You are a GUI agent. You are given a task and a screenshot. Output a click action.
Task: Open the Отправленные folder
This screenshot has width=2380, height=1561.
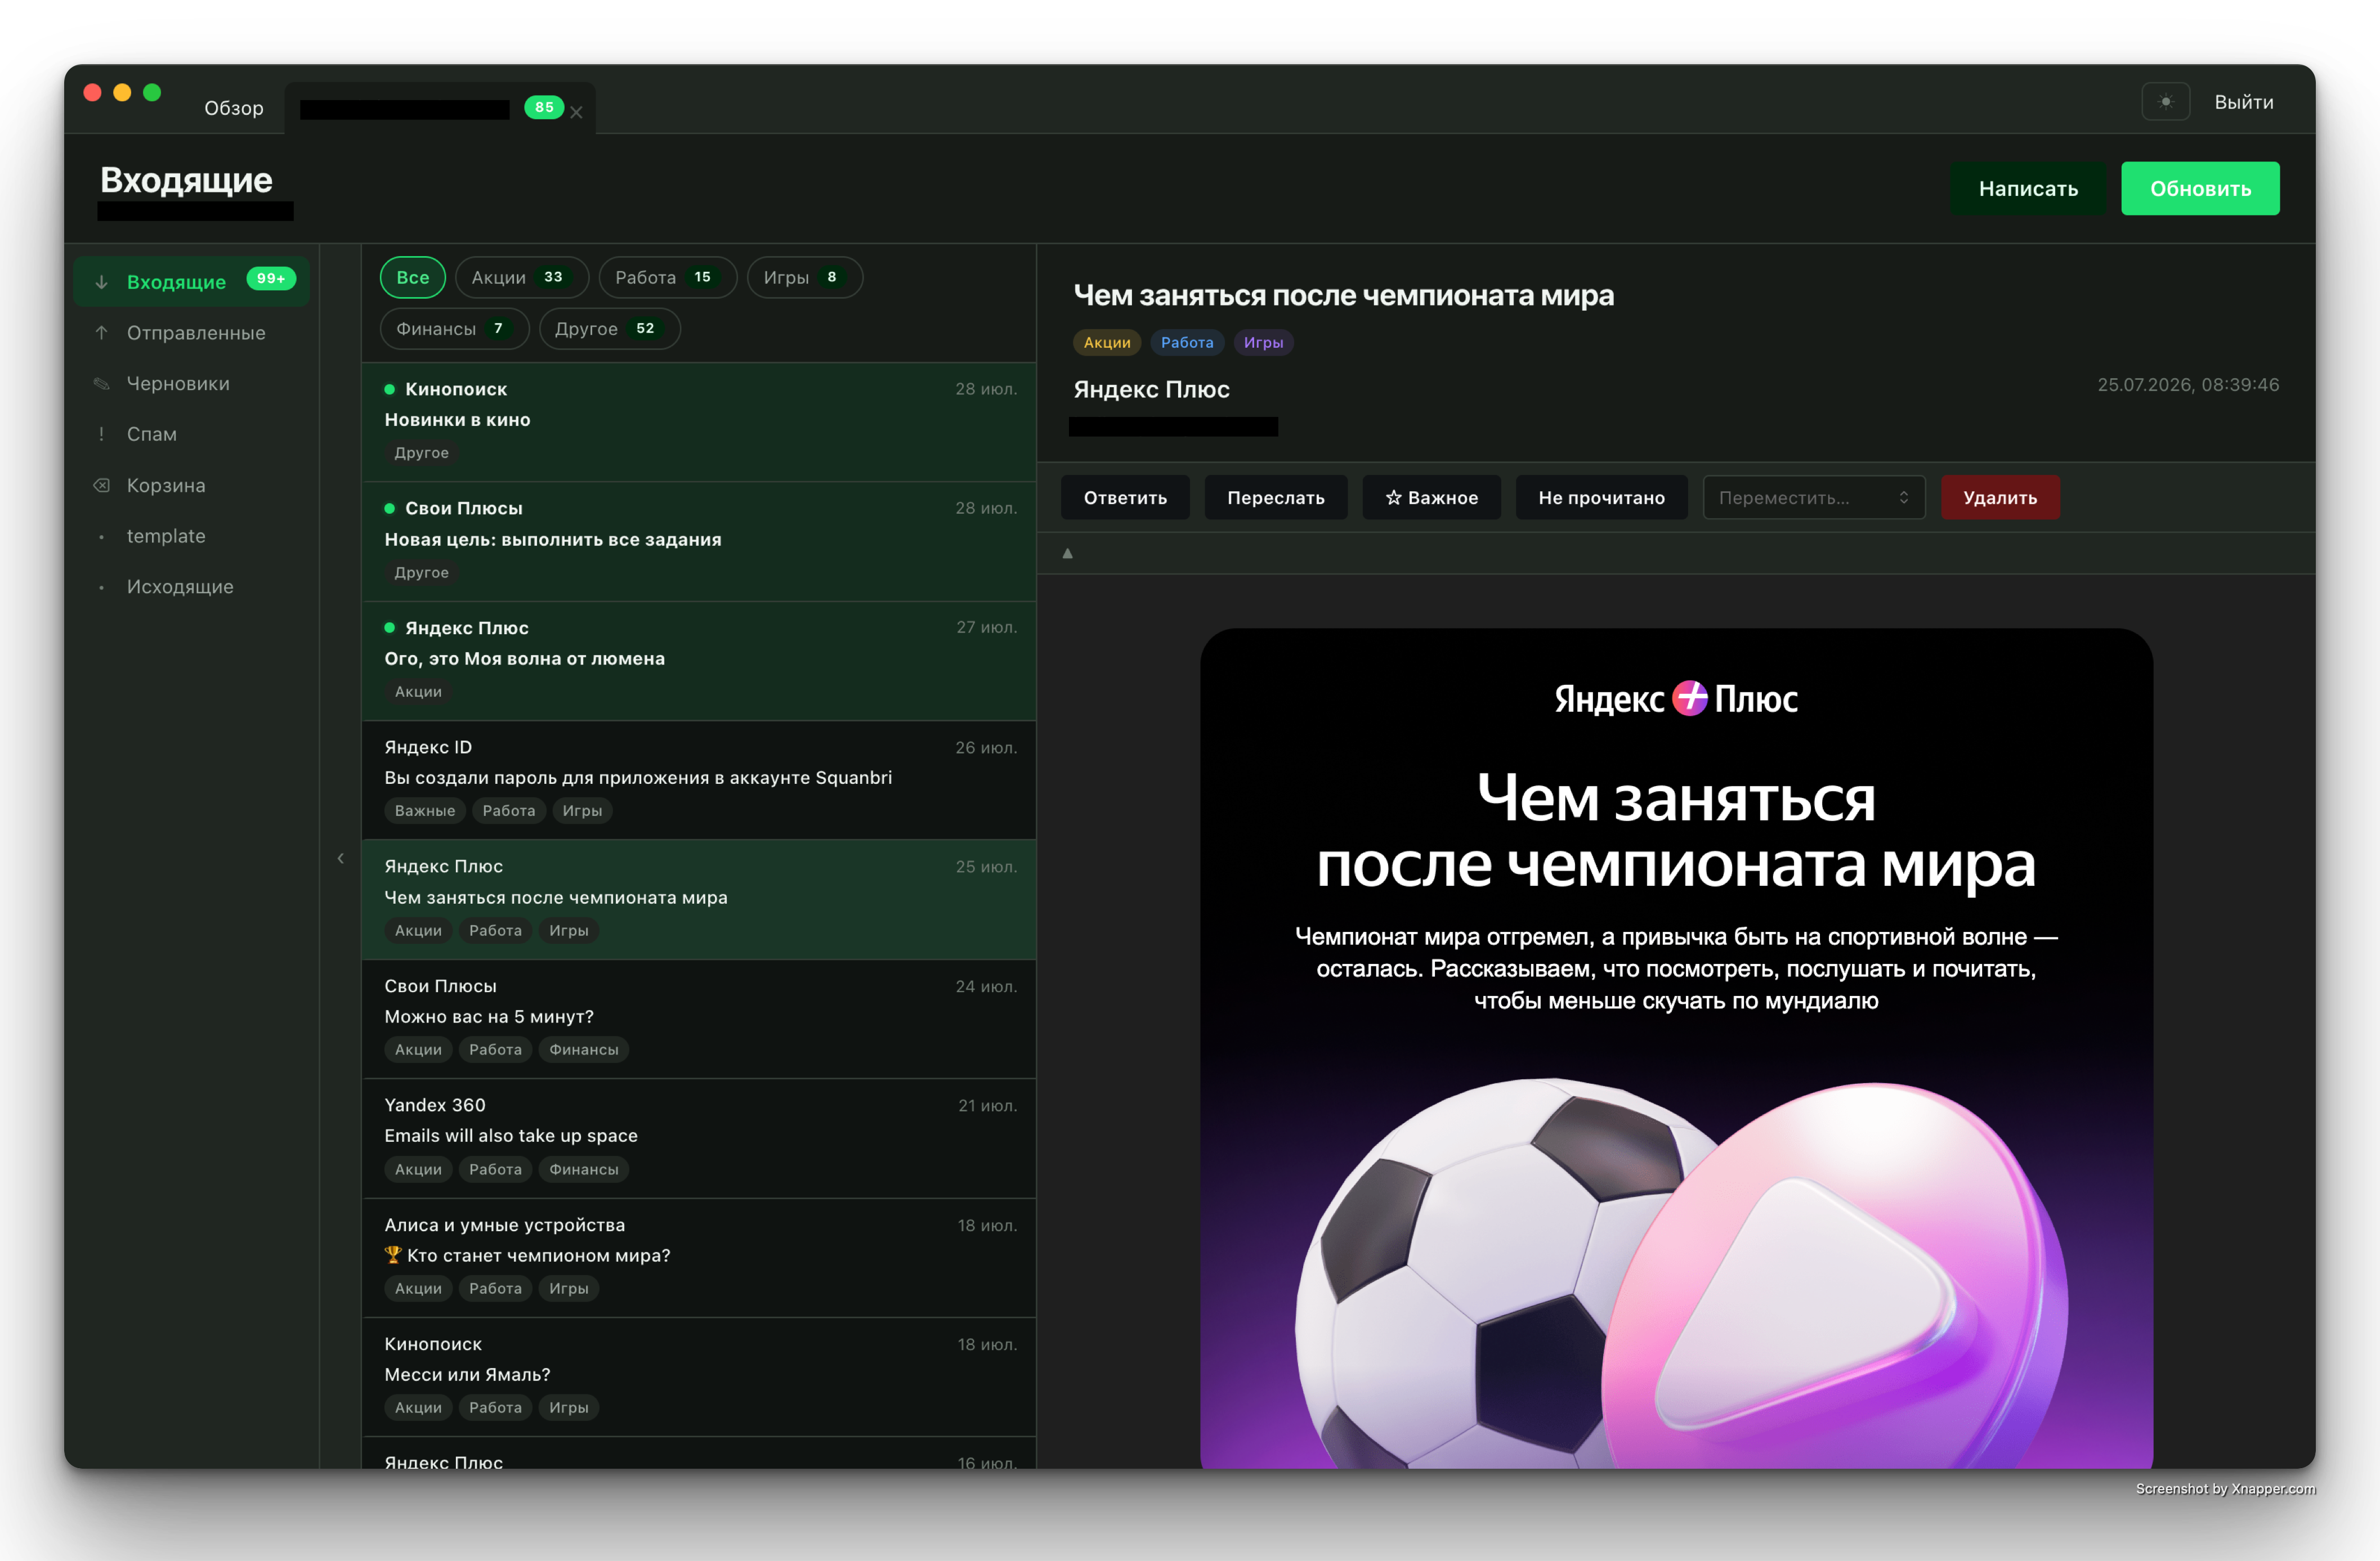coord(192,333)
